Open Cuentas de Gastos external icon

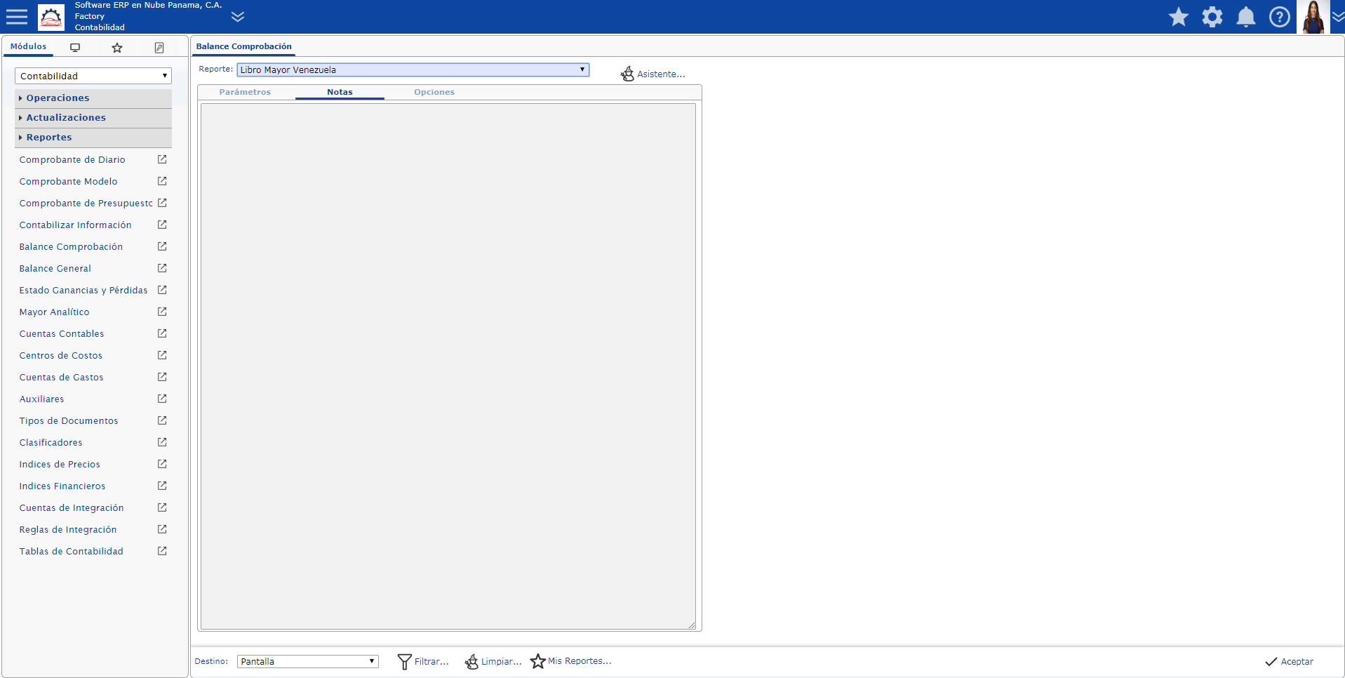pyautogui.click(x=162, y=377)
